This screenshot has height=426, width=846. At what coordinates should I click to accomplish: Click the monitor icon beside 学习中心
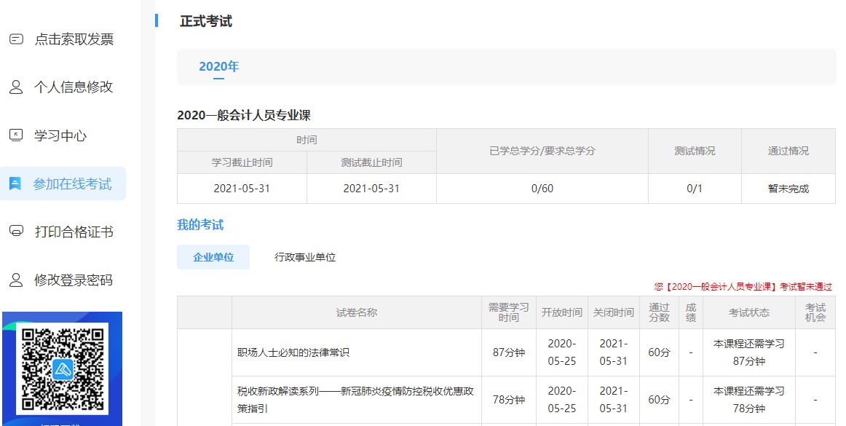(x=16, y=135)
